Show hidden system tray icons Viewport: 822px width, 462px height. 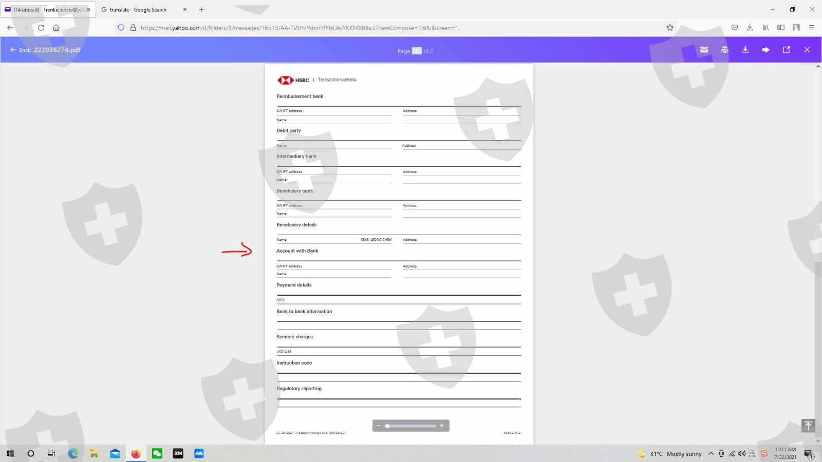click(x=711, y=454)
